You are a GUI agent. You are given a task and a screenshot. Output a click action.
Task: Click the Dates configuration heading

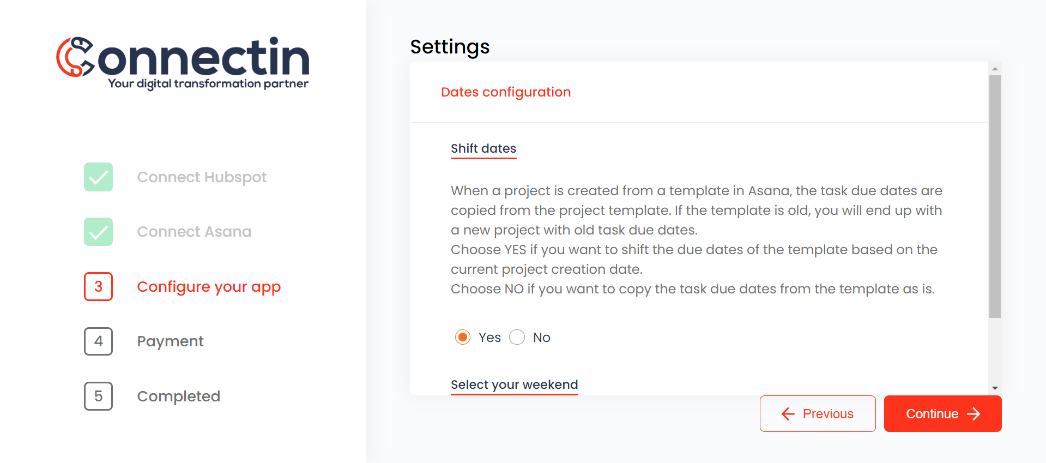pos(506,92)
